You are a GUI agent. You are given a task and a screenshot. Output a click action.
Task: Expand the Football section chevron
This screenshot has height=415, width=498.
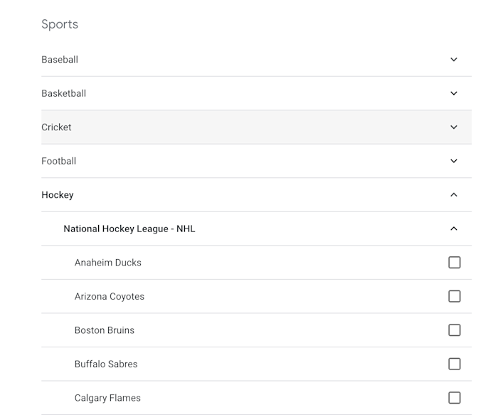(x=454, y=161)
